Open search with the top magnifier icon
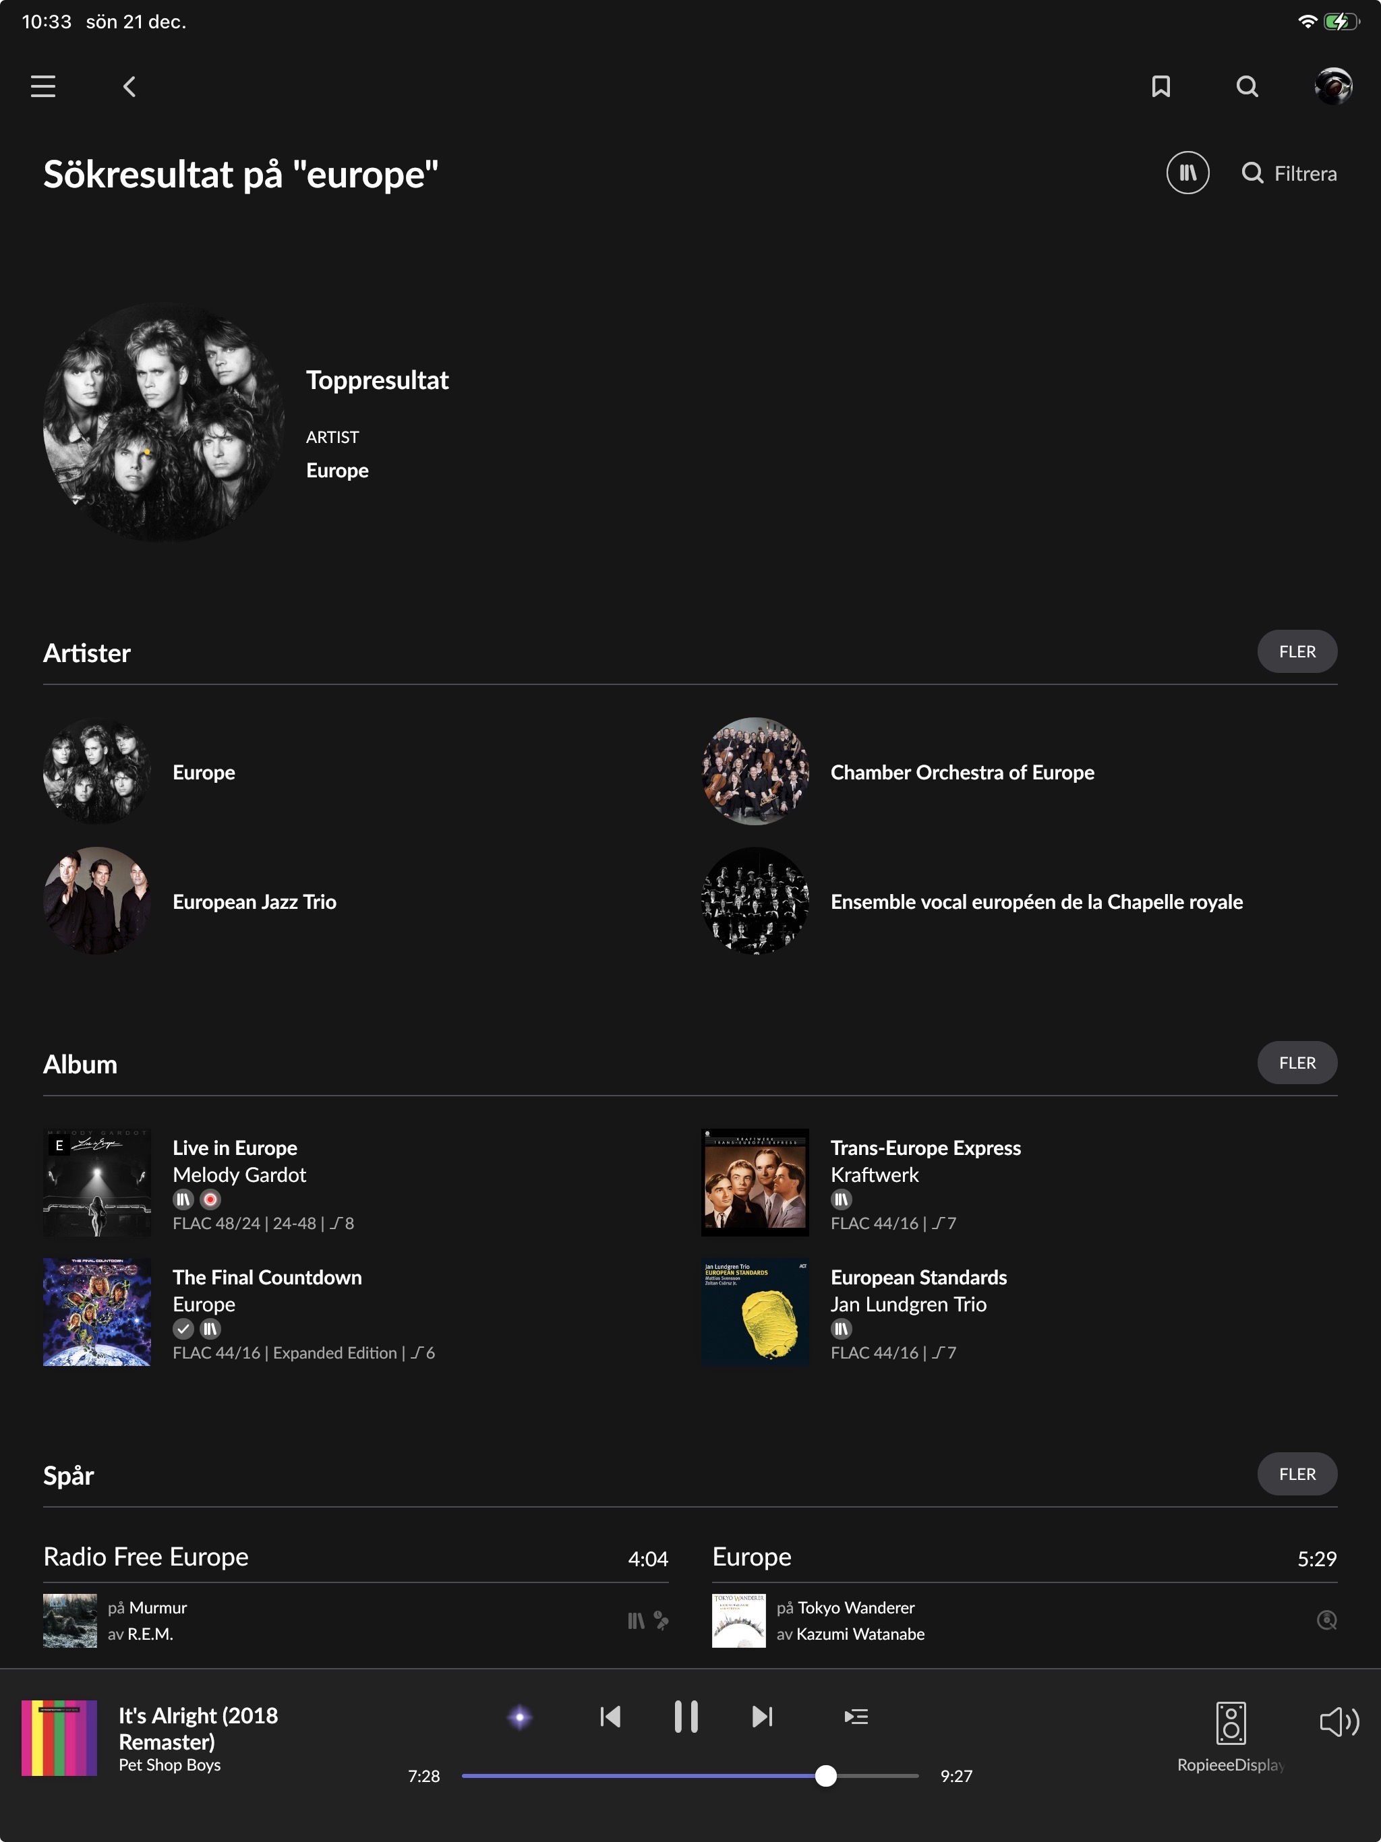 tap(1247, 86)
